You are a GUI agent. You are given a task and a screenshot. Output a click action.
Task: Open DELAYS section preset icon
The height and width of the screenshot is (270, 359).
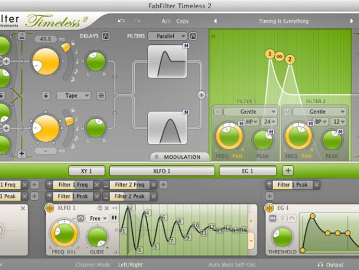[106, 36]
